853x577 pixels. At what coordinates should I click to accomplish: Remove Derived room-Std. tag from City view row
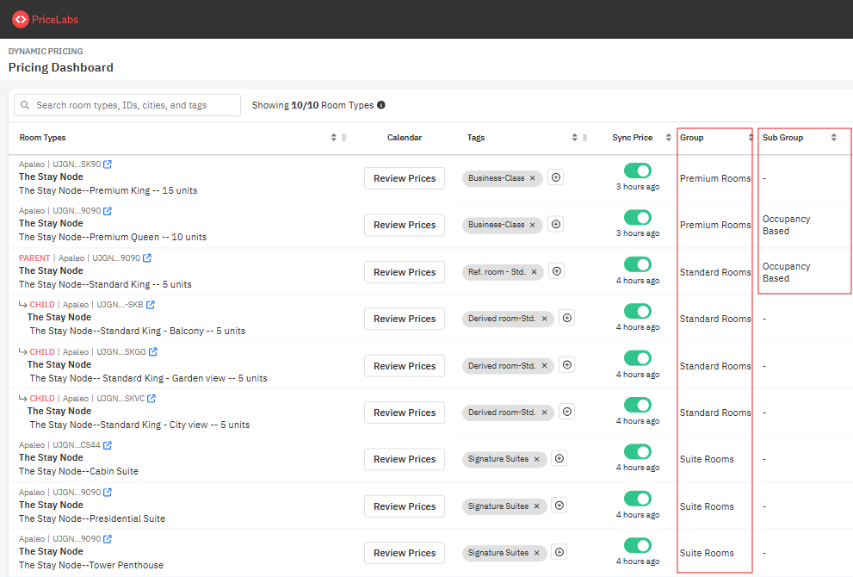545,413
